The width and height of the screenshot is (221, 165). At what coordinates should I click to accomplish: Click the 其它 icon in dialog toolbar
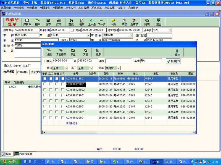[x=85, y=52]
